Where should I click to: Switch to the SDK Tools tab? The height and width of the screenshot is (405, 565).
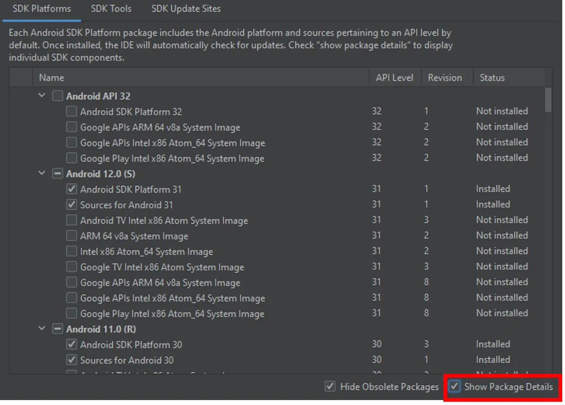point(111,9)
